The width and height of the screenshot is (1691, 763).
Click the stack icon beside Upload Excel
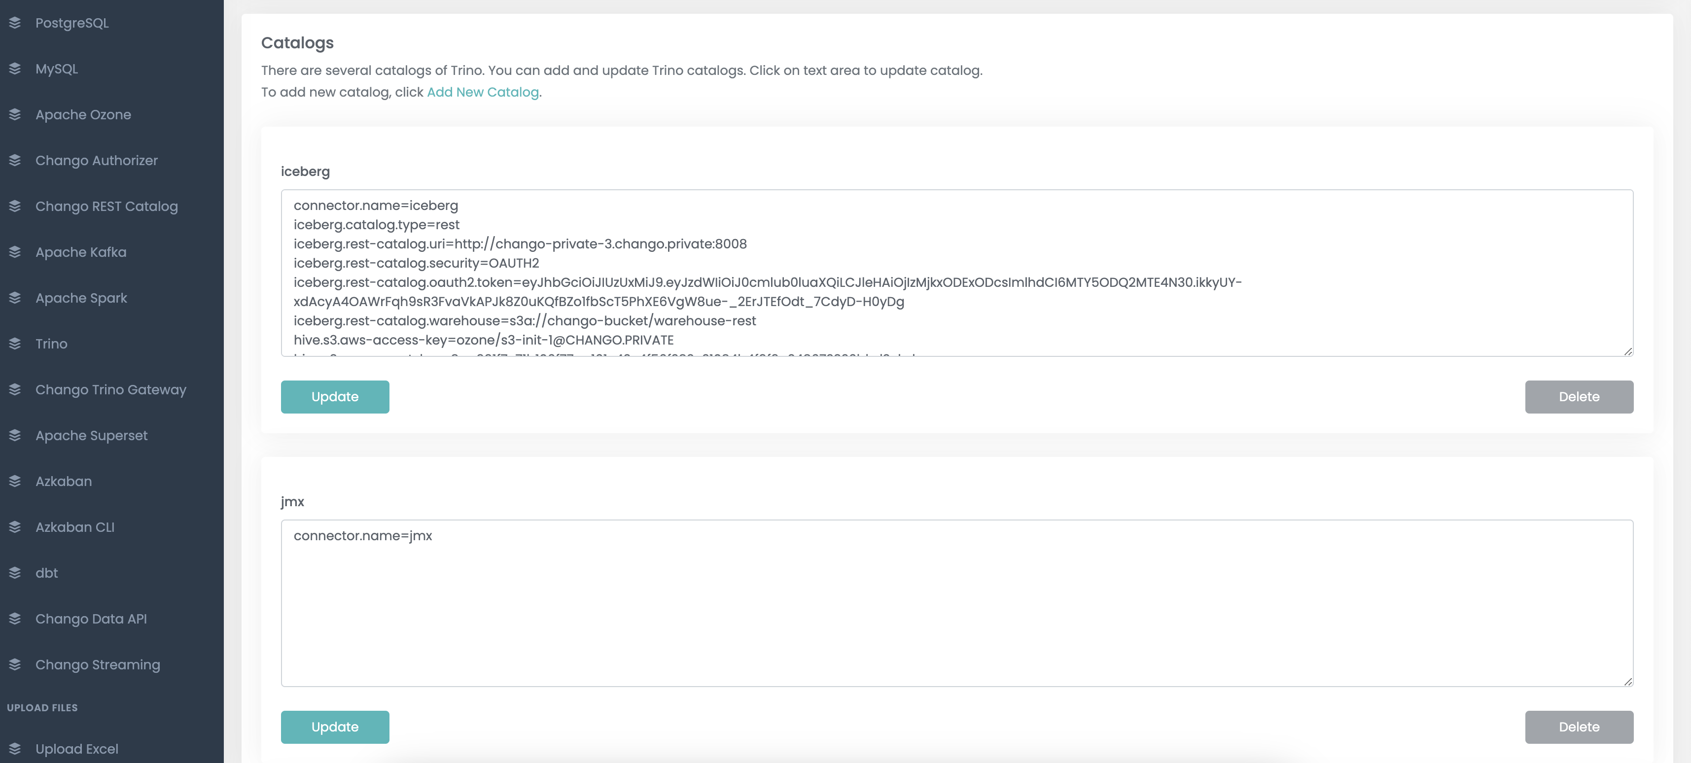coord(15,749)
